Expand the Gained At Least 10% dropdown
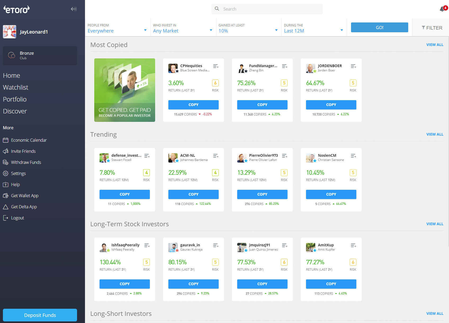The image size is (449, 323). [248, 28]
